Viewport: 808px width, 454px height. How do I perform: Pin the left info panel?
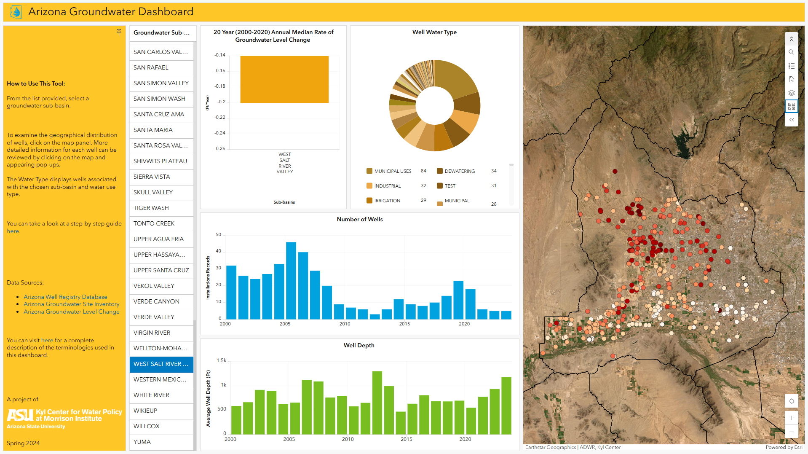tap(119, 32)
